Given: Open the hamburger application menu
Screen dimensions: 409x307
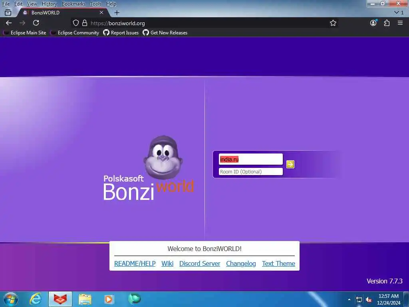Looking at the screenshot, I should 400,23.
